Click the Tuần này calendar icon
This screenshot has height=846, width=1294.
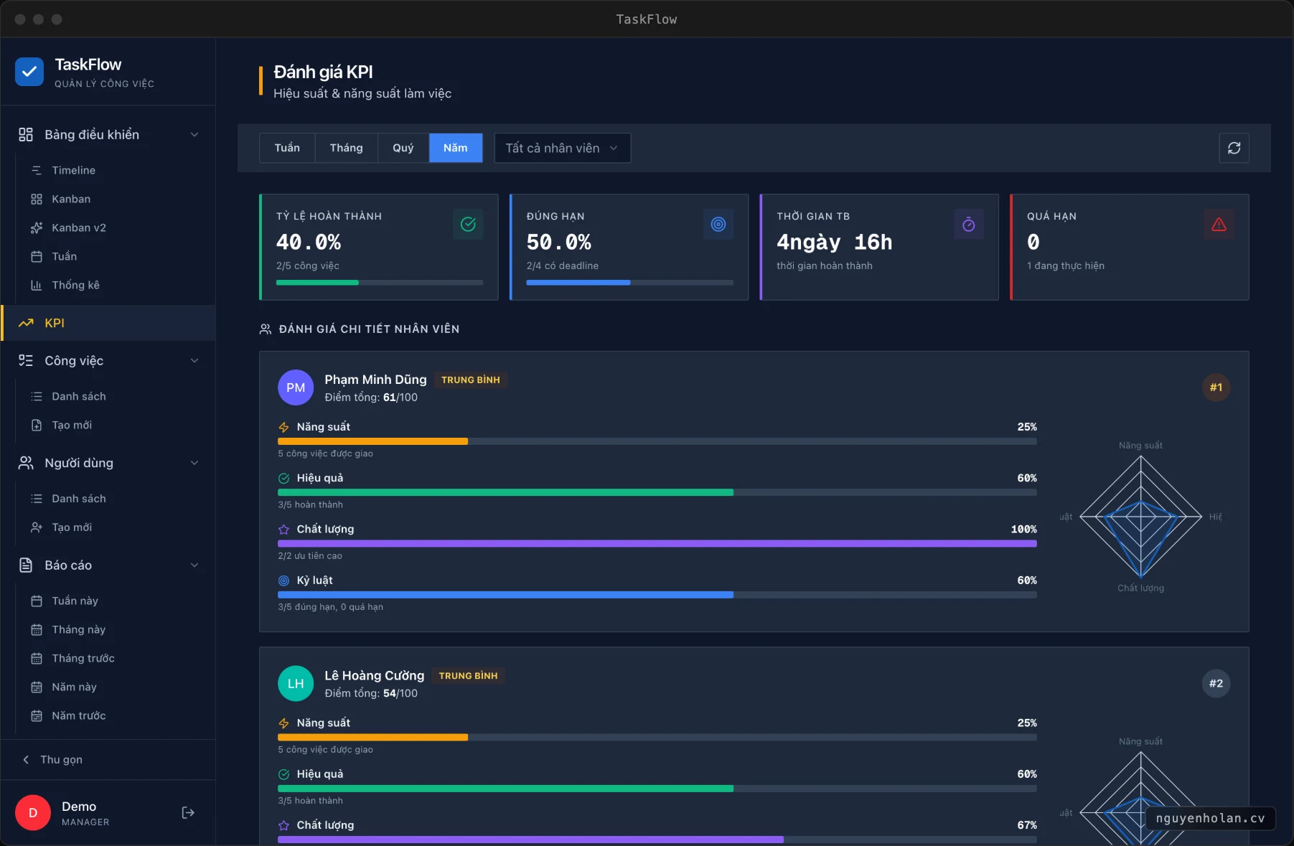coord(37,601)
